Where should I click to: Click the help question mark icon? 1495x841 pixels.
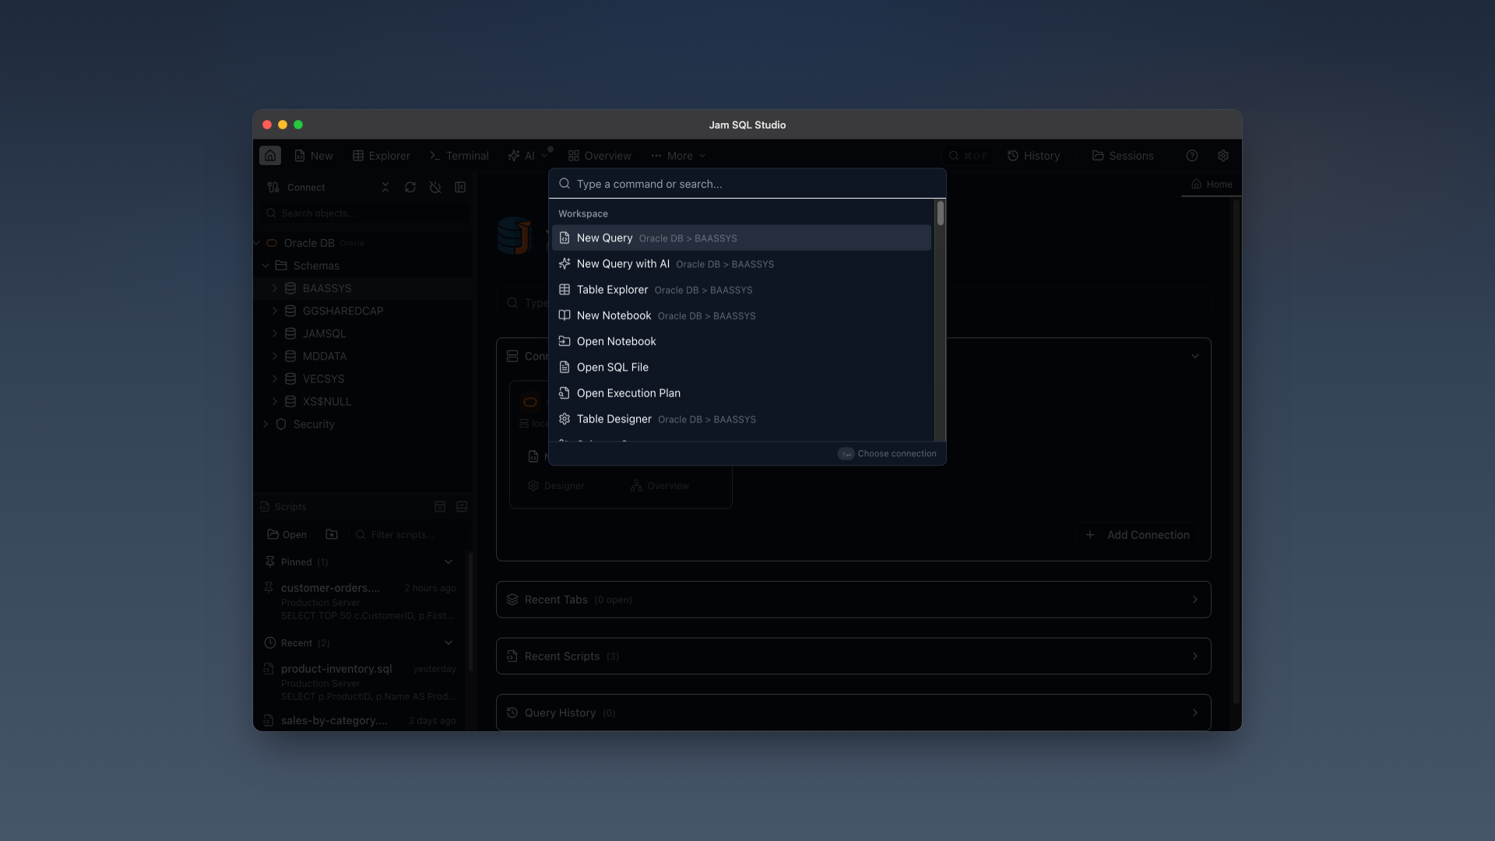coord(1192,156)
